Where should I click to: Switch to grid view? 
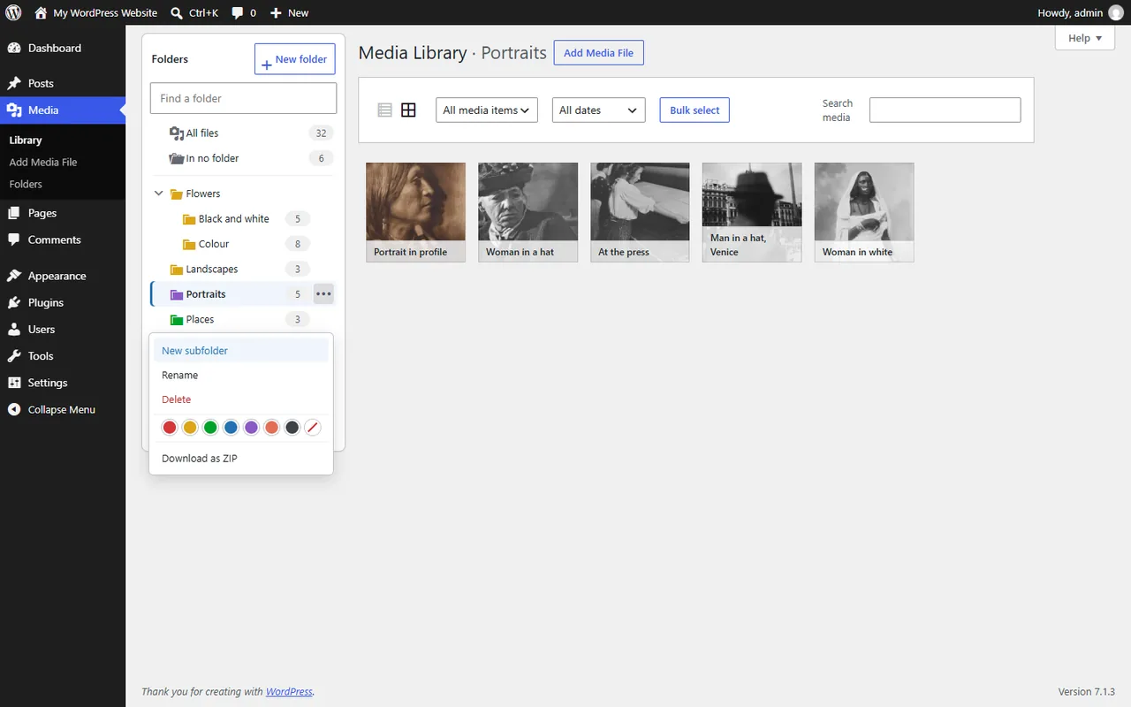(408, 110)
